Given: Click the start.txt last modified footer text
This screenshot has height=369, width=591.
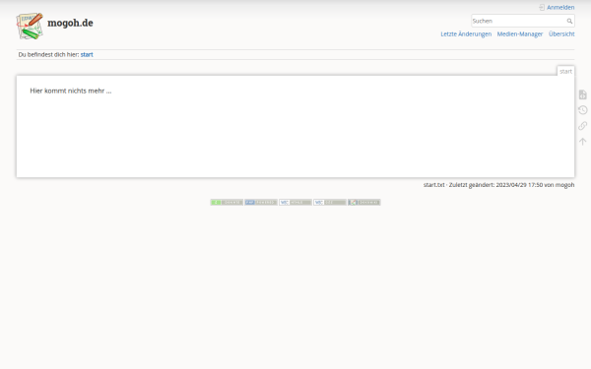Looking at the screenshot, I should [498, 185].
